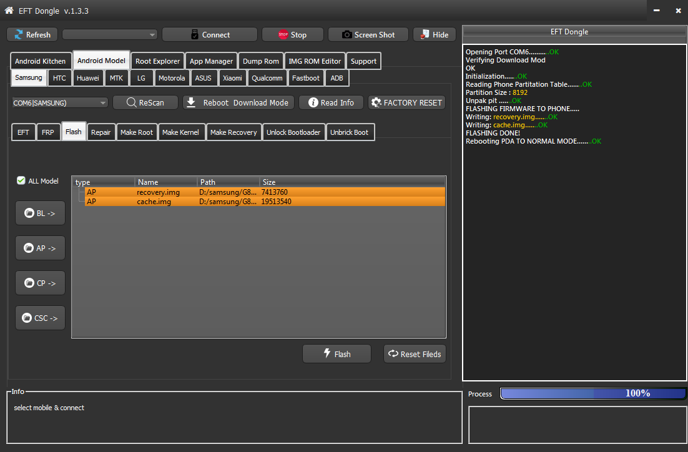Image resolution: width=688 pixels, height=452 pixels.
Task: Select the Huawei brand tab
Action: click(x=88, y=78)
